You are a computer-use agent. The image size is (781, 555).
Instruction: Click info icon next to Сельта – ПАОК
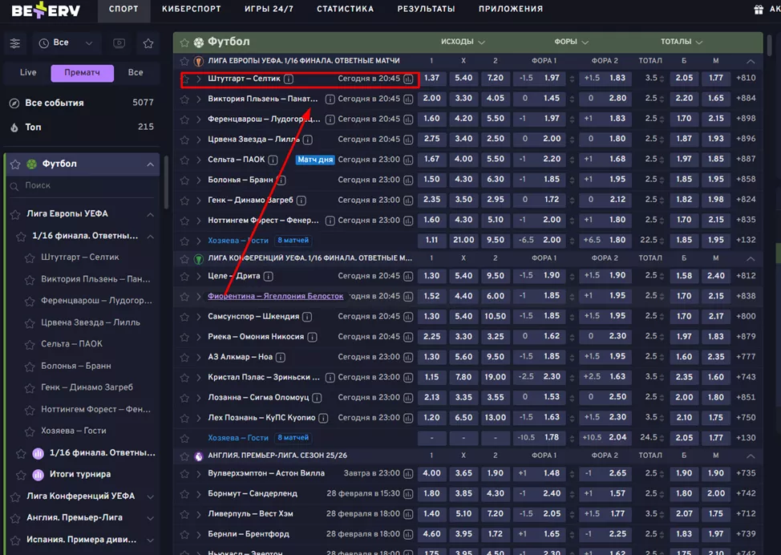[x=273, y=160]
